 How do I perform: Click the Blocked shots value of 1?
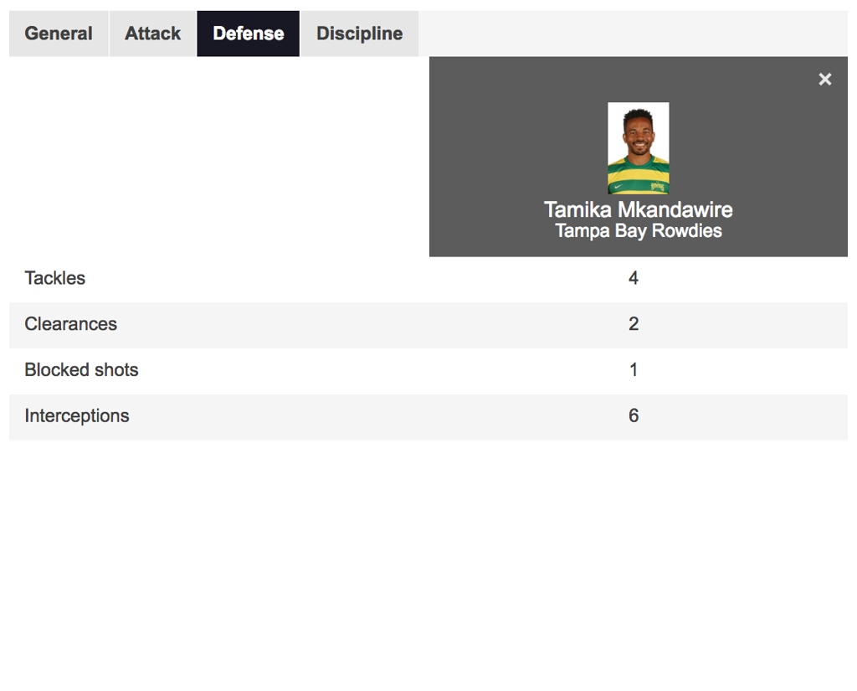[x=634, y=370]
